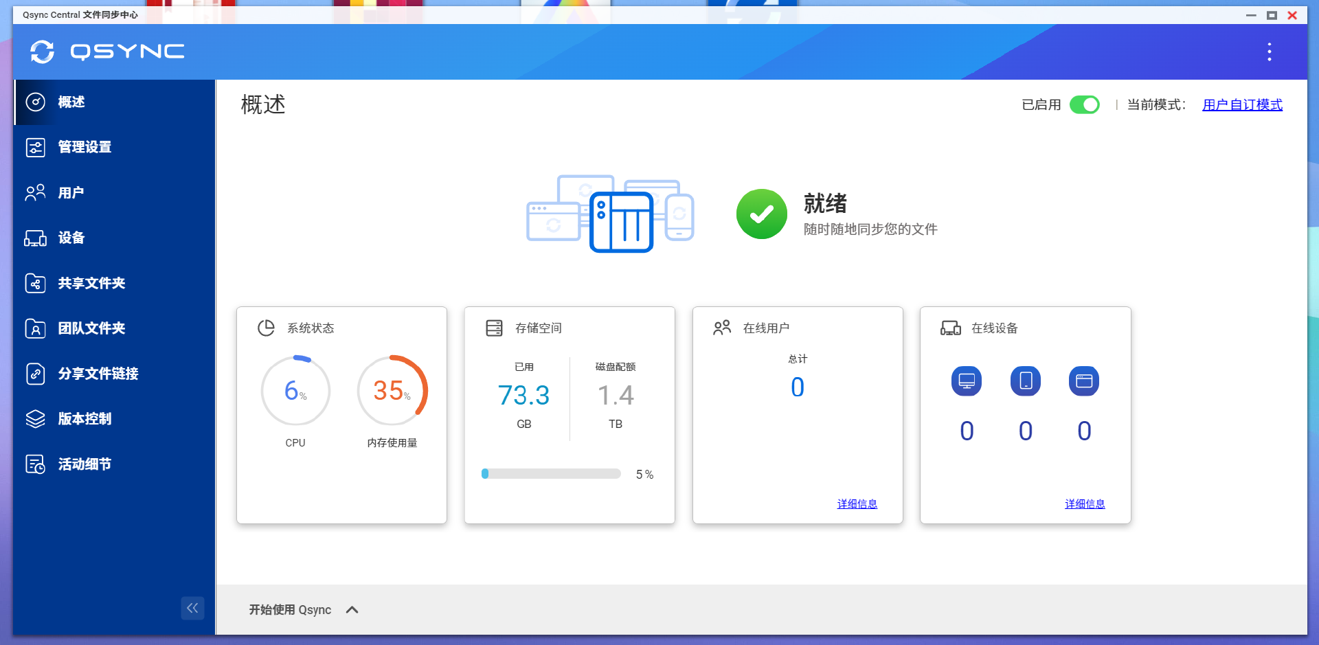Click the desktop computer device icon

click(x=966, y=381)
